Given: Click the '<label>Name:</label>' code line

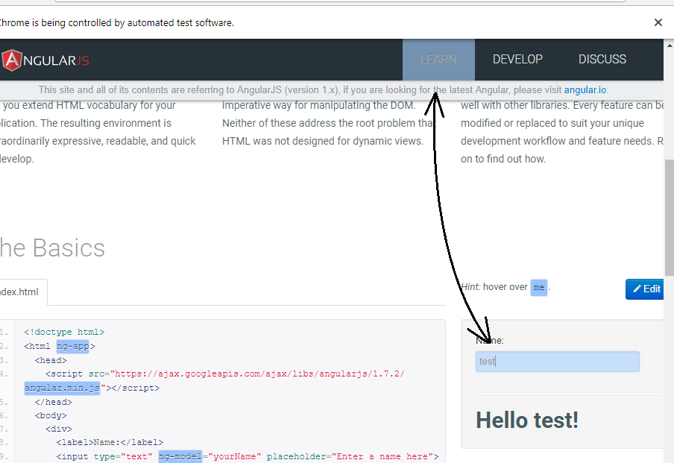Looking at the screenshot, I should click(x=110, y=442).
